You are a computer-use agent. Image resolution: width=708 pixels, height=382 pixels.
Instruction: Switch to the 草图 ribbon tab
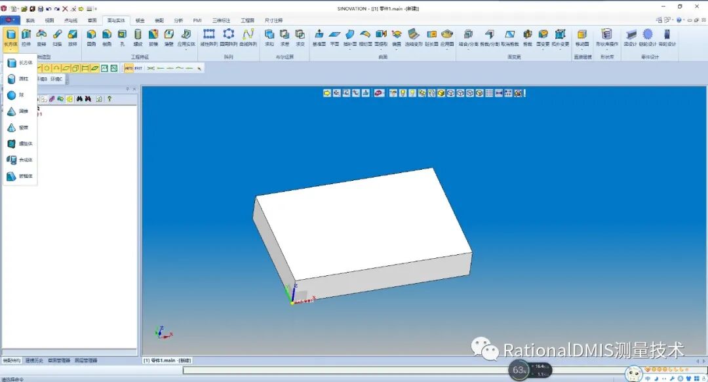92,20
